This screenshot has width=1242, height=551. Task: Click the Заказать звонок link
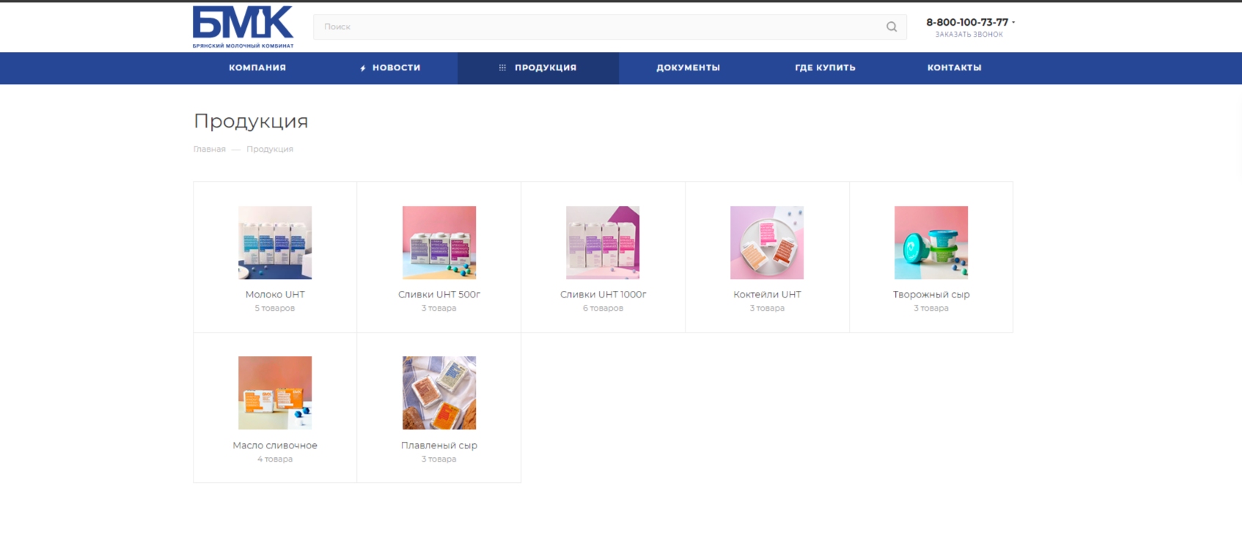pyautogui.click(x=969, y=34)
